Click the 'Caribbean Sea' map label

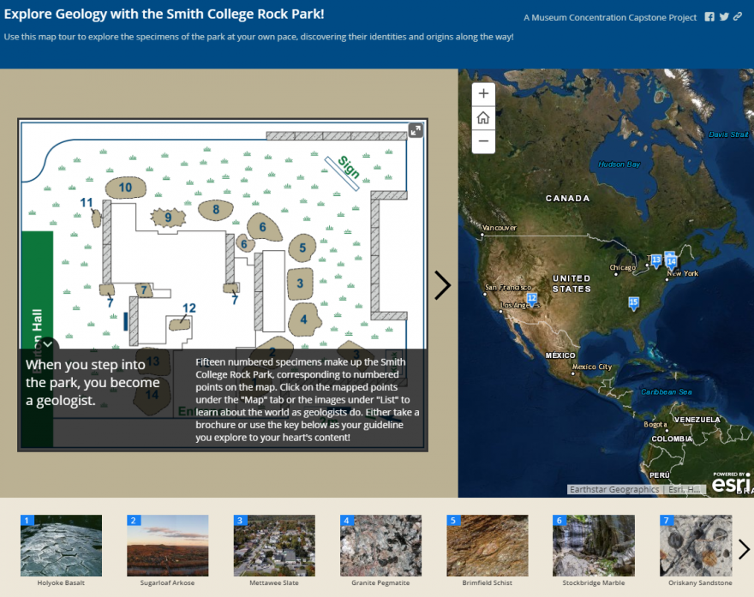667,391
